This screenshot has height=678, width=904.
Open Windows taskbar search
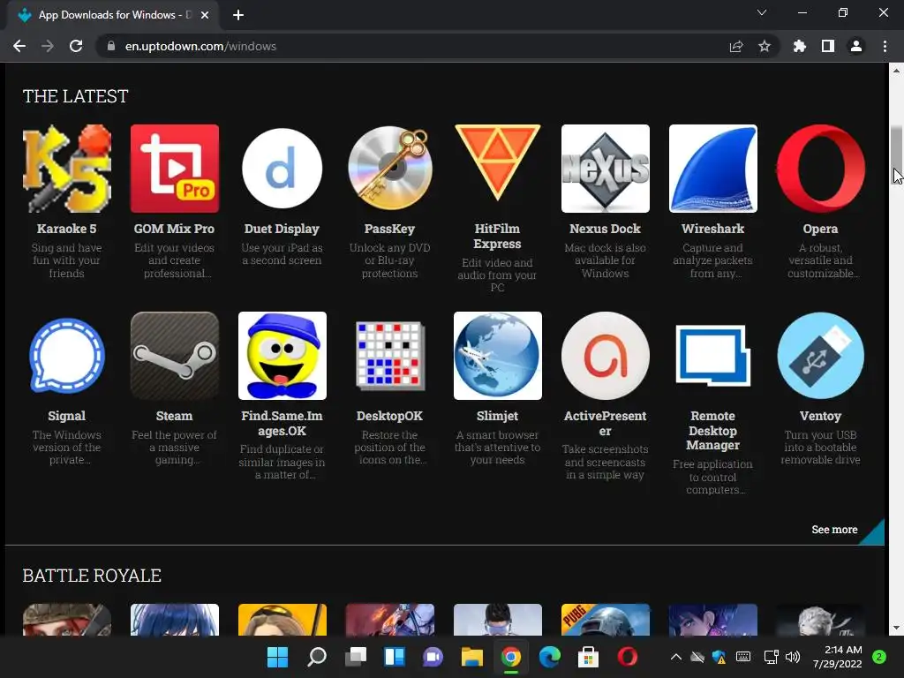click(317, 657)
